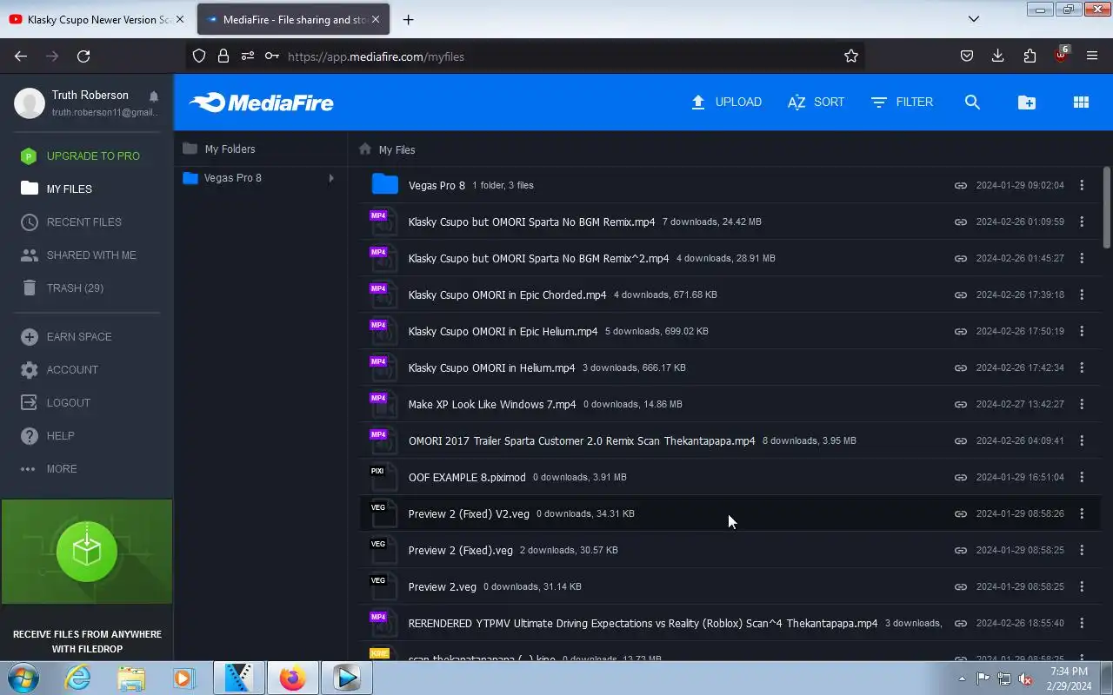Screen dimensions: 1113x695
Task: Open options menu for Klasky Csupo OMORI in Epic Helium.mp4
Action: 1082,331
